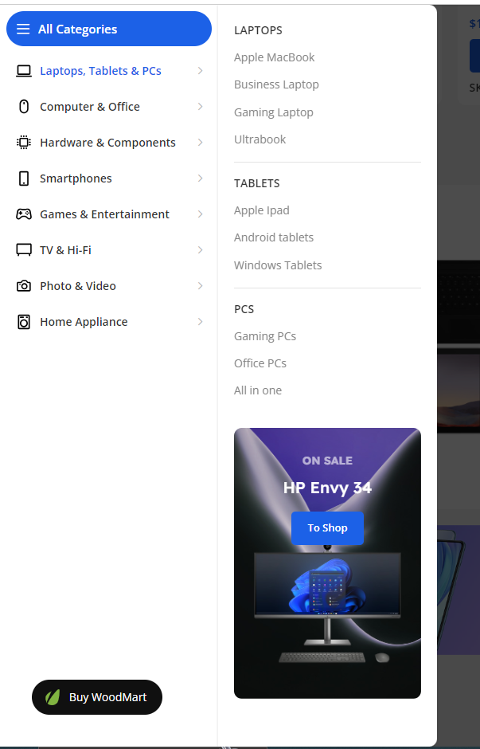
Task: Open Gaming Laptop link
Action: [273, 112]
